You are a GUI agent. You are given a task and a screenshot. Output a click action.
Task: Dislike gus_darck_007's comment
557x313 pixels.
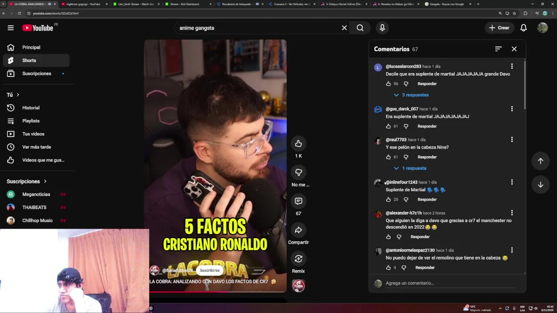[406, 127]
